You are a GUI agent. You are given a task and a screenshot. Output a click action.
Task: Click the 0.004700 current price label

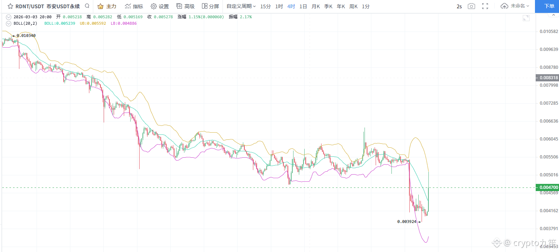tap(547, 187)
